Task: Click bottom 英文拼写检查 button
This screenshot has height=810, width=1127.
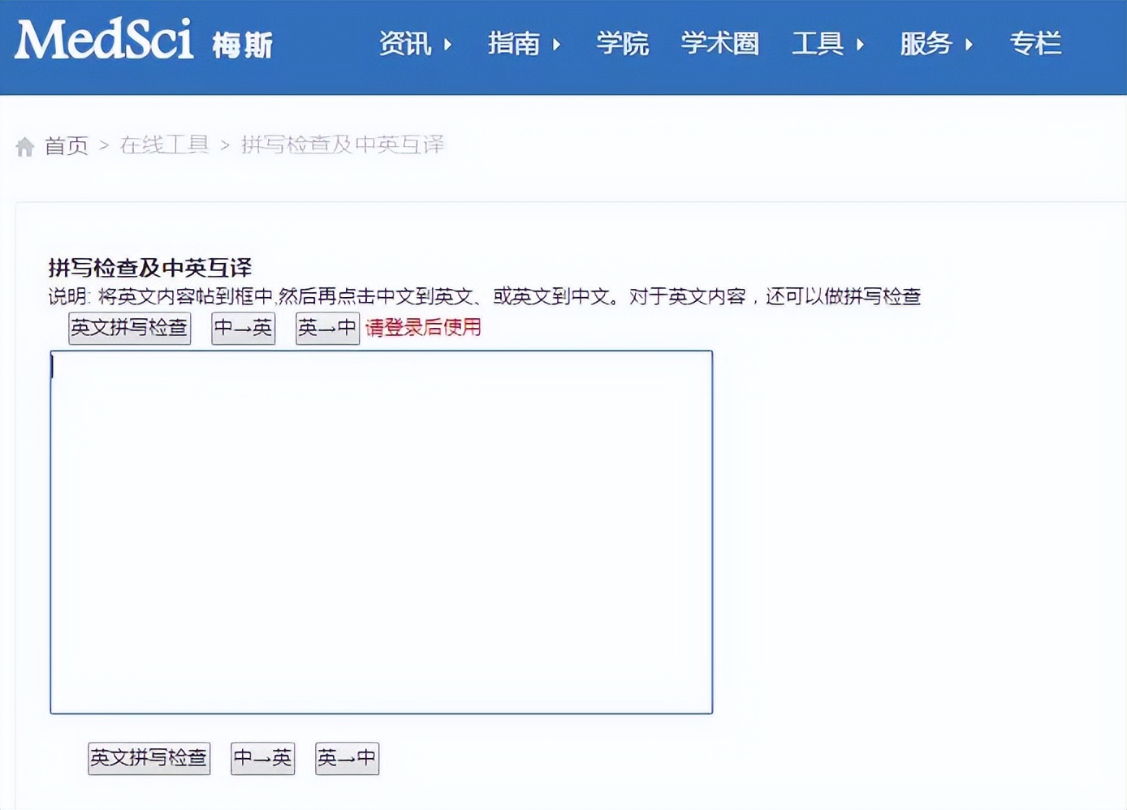Action: pyautogui.click(x=149, y=758)
